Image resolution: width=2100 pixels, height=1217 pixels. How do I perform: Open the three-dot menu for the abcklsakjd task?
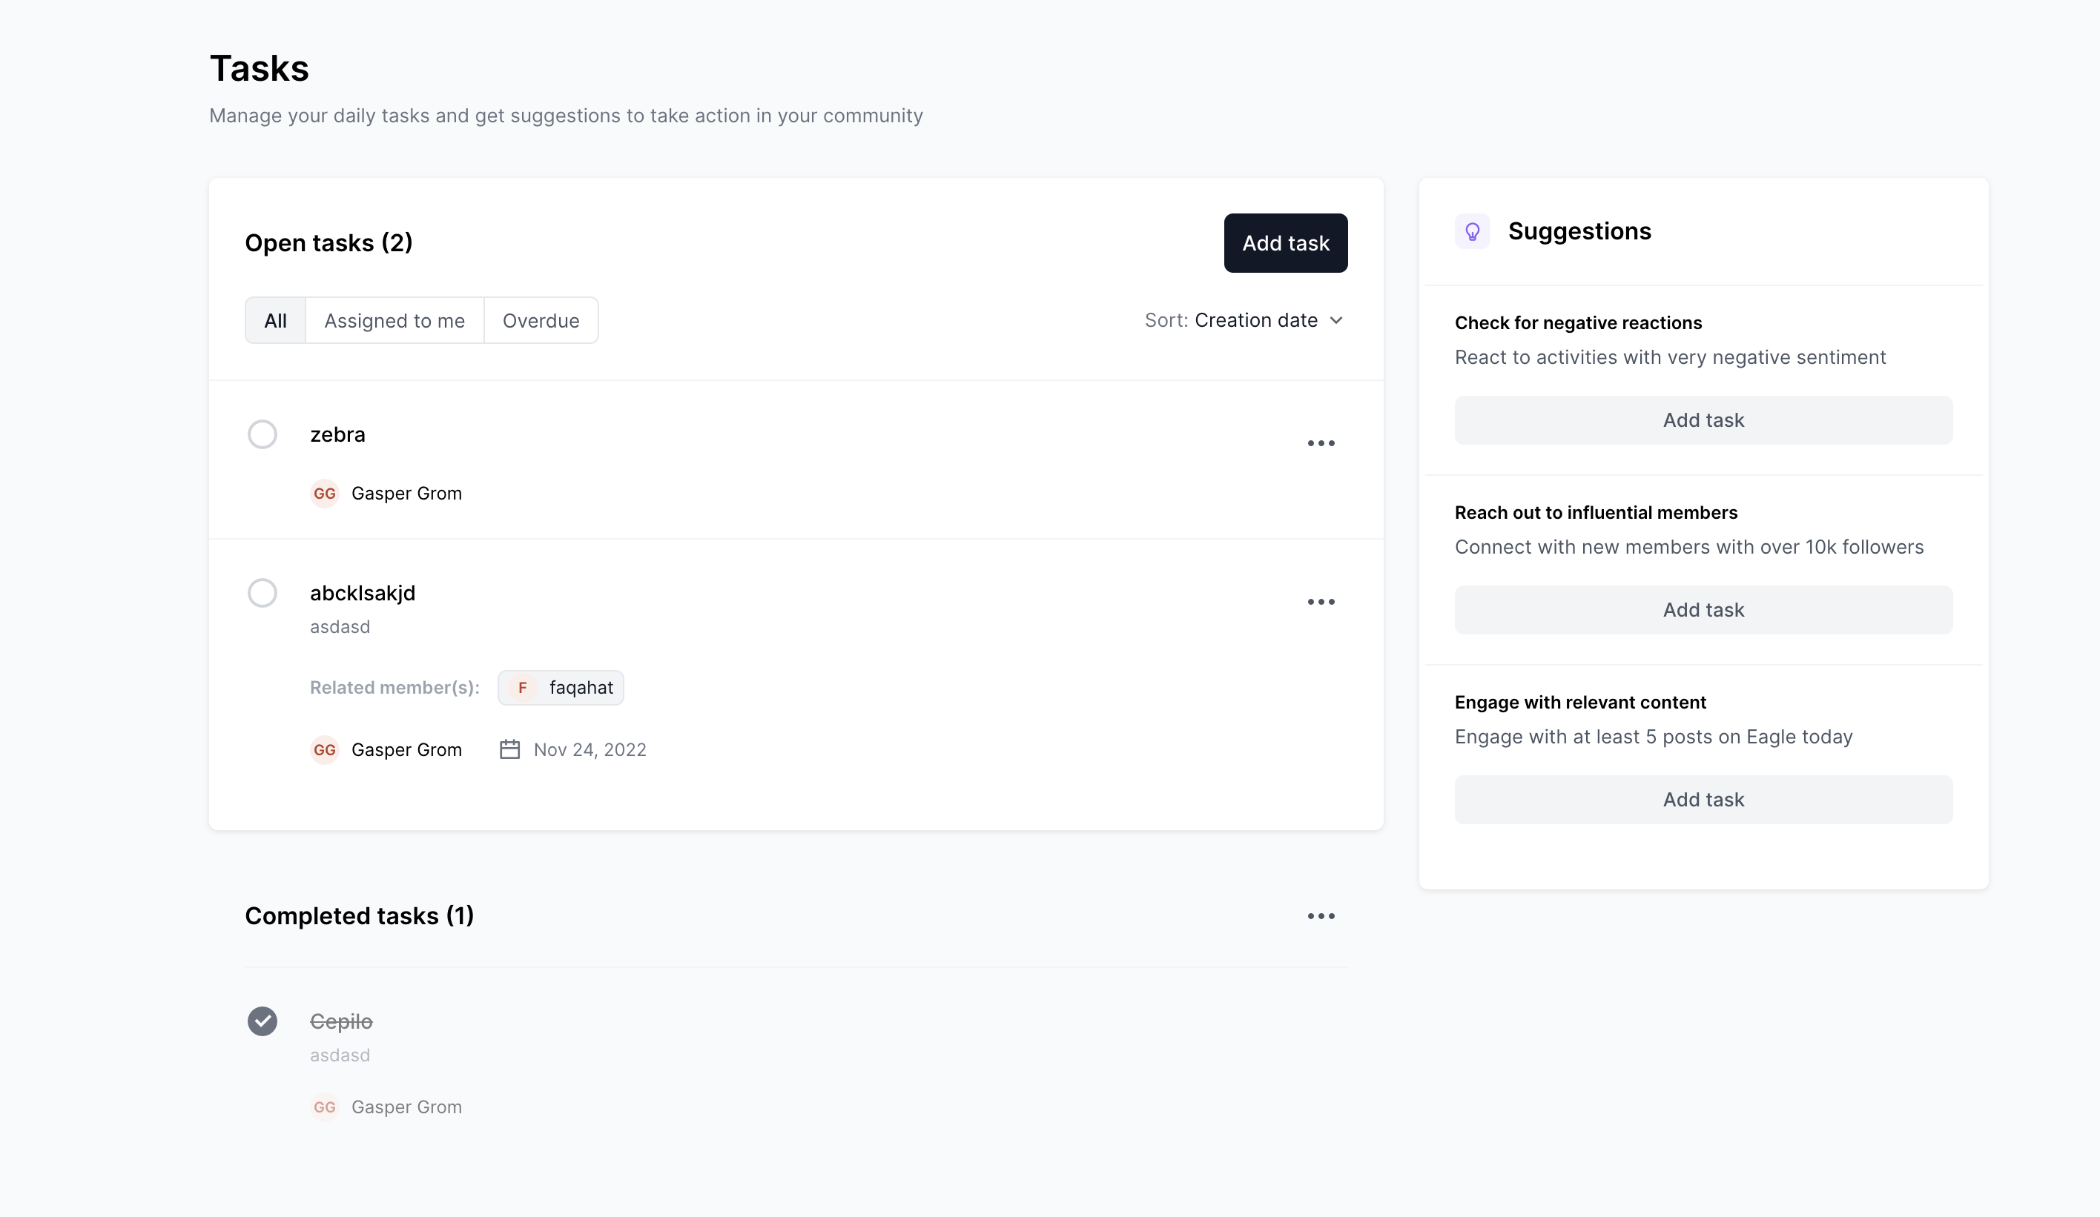pyautogui.click(x=1320, y=601)
